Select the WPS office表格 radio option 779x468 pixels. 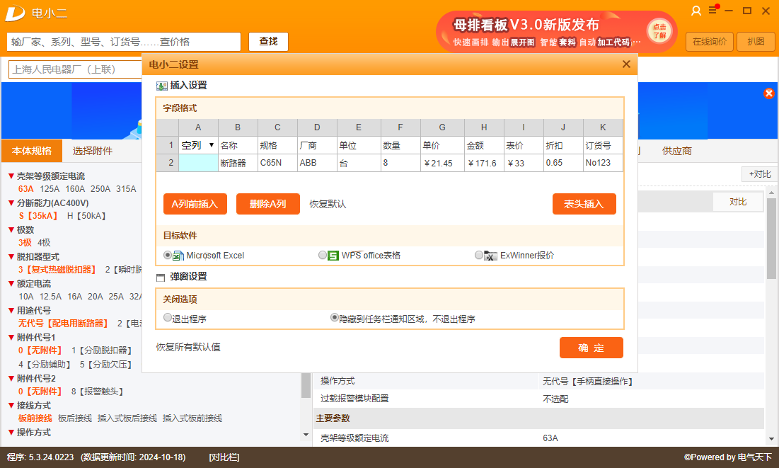point(323,255)
